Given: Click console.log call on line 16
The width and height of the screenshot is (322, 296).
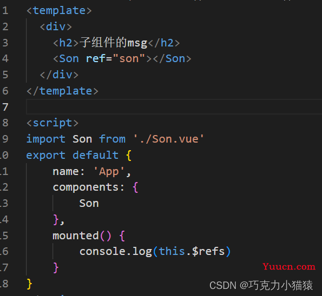Looking at the screenshot, I should pos(116,252).
